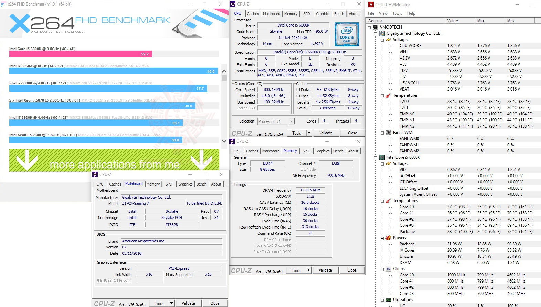Image resolution: width=541 pixels, height=307 pixels.
Task: Click the Sensor column header in HWMonitor
Action: pyautogui.click(x=405, y=21)
